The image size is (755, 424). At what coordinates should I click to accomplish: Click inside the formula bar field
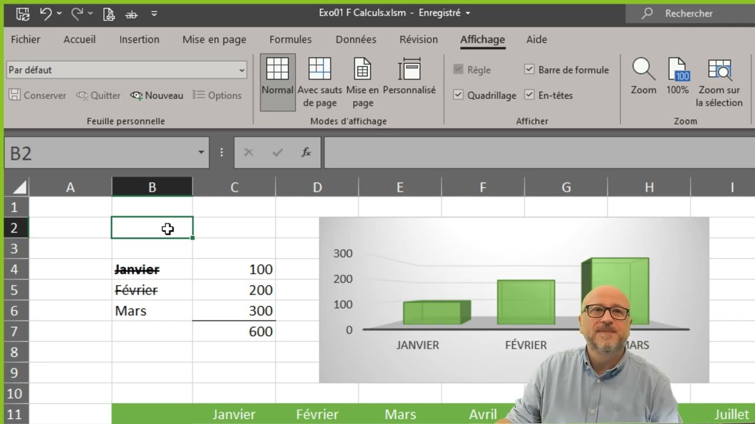coord(539,153)
